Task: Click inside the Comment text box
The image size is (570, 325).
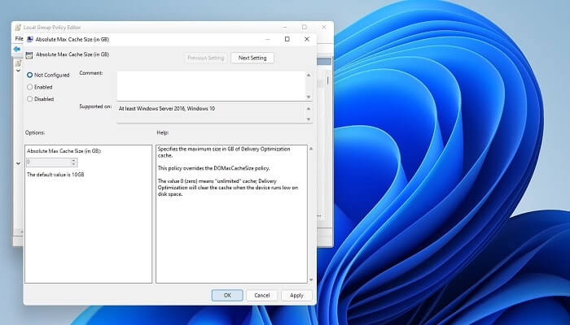Action: click(x=210, y=85)
